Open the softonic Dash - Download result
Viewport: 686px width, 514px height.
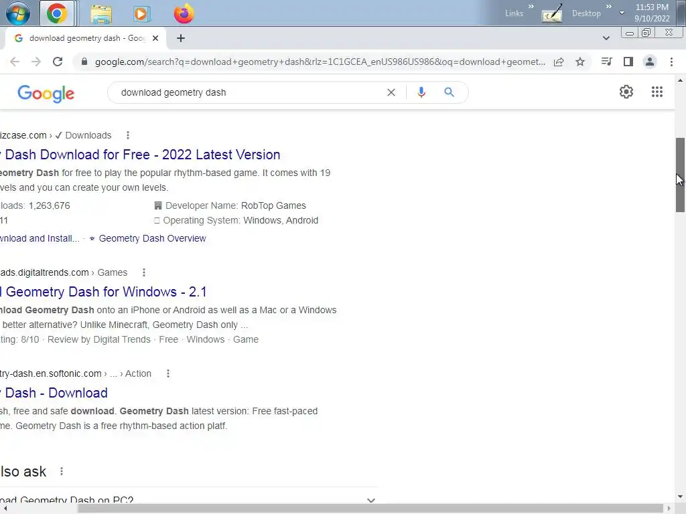point(54,393)
